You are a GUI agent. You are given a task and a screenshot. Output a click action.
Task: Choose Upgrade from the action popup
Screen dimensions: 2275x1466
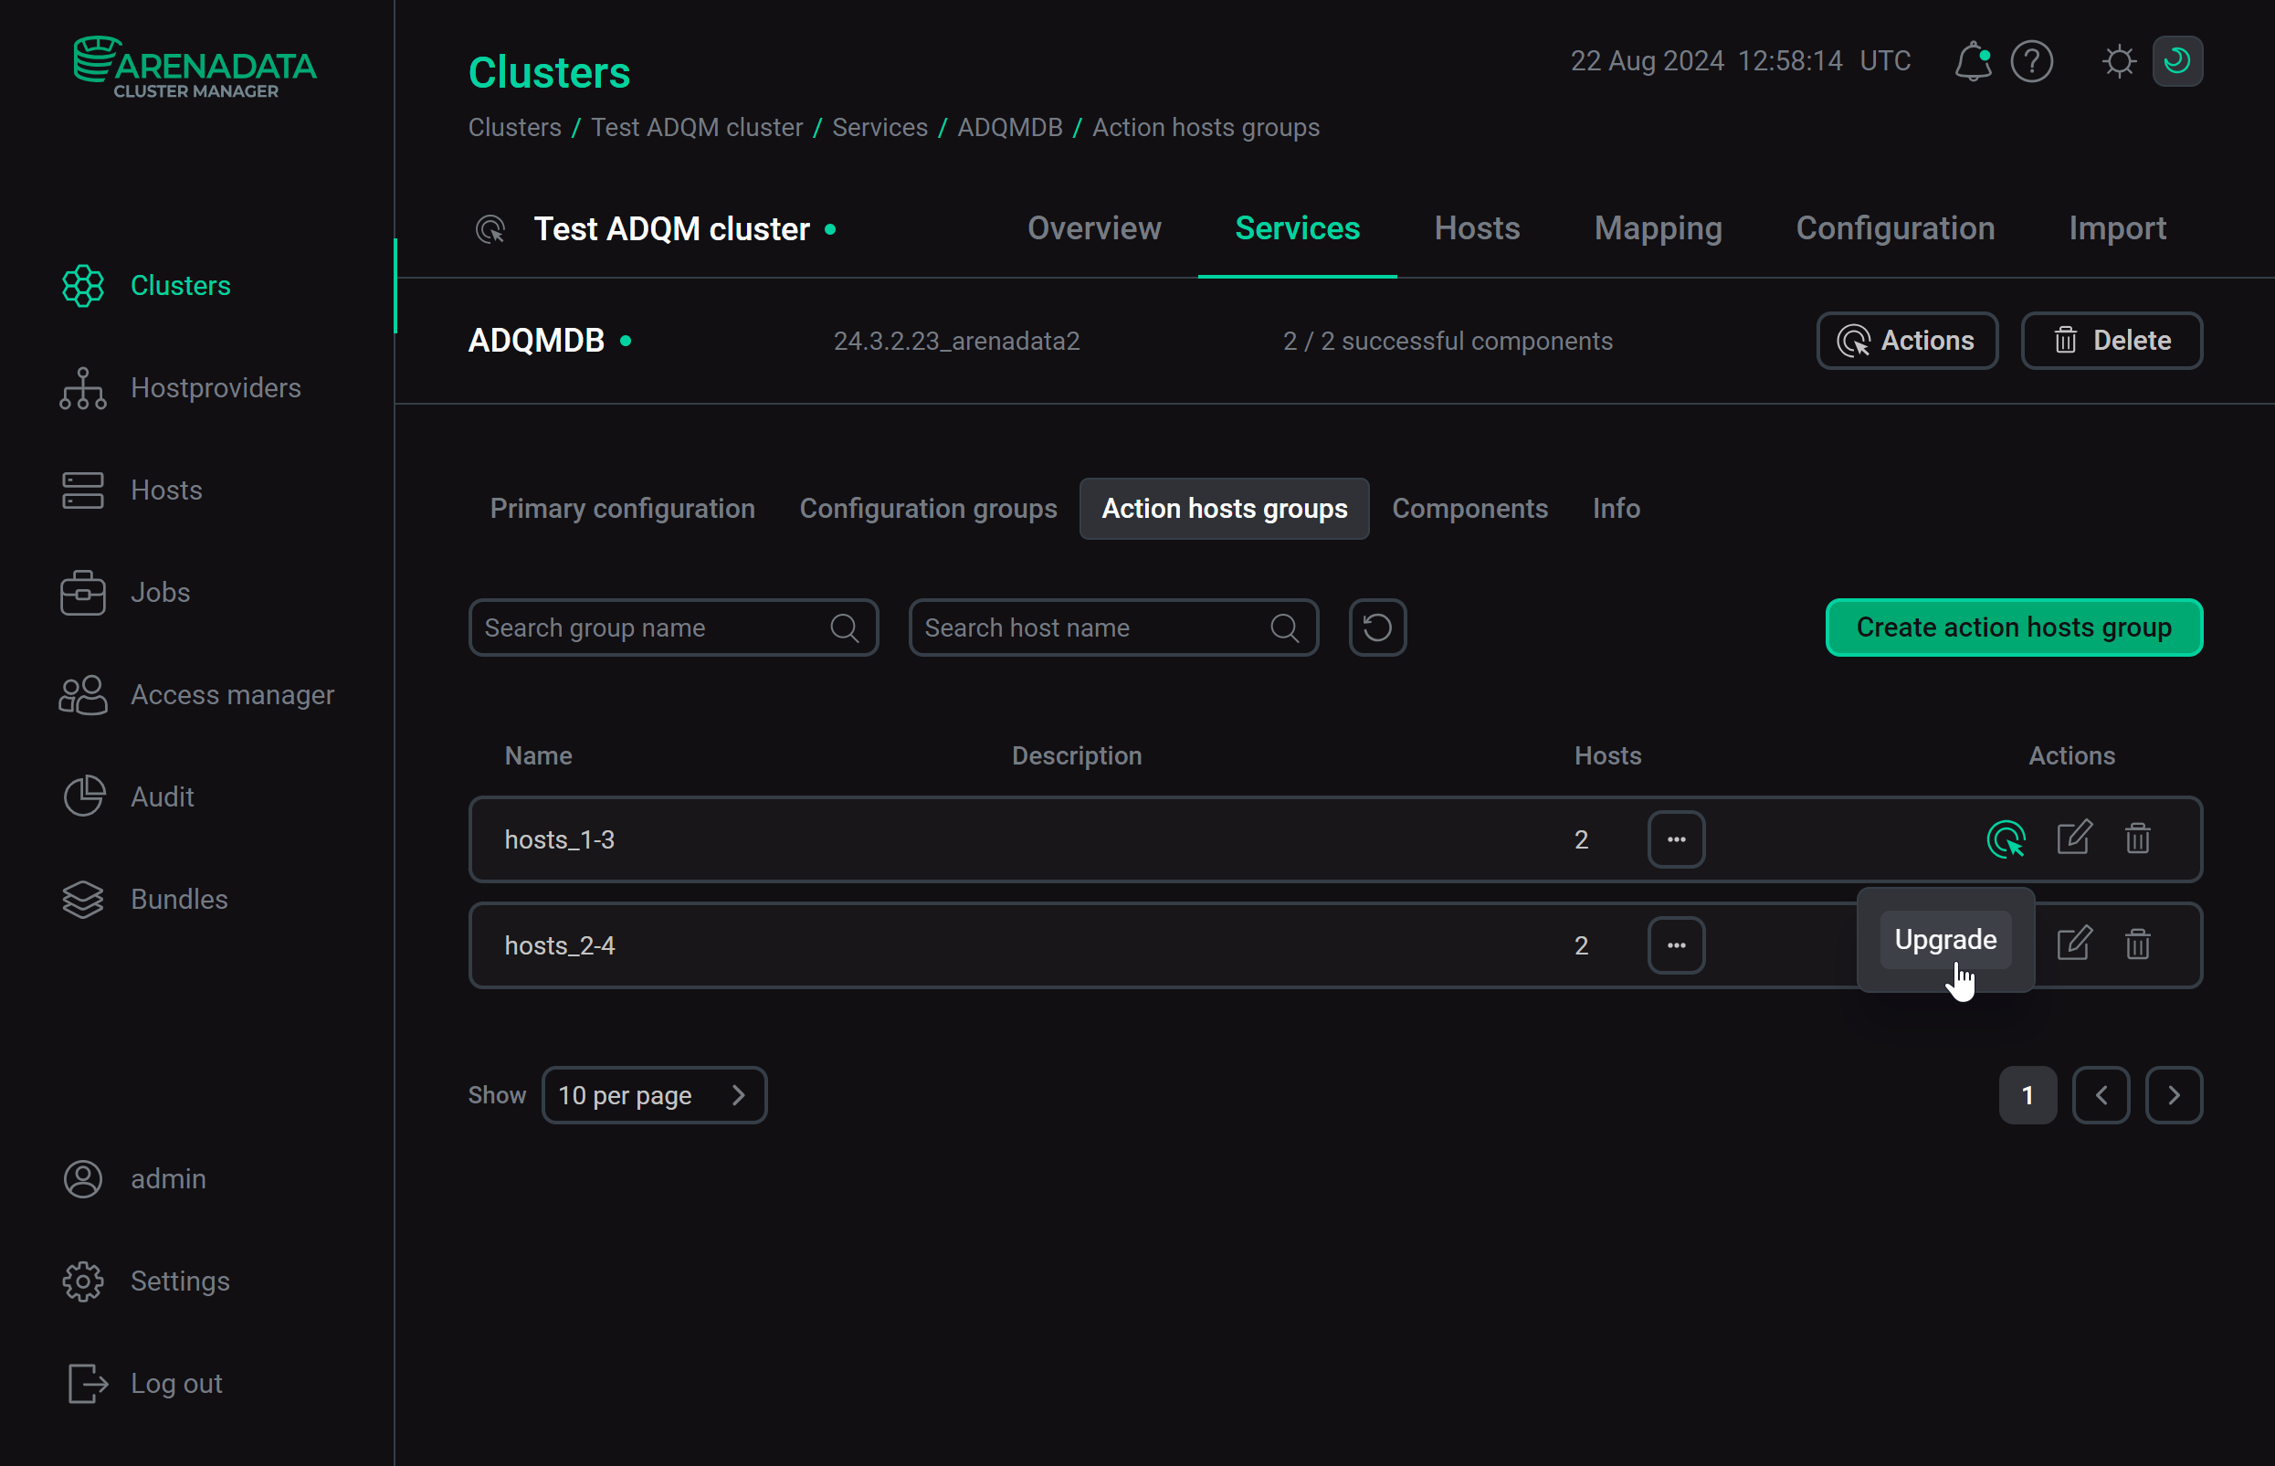tap(1944, 940)
